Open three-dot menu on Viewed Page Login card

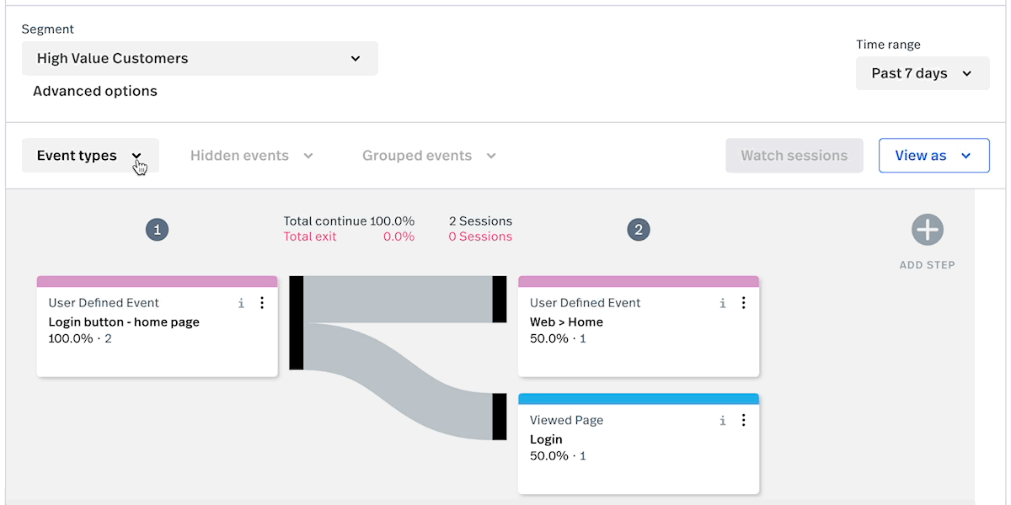coord(743,420)
